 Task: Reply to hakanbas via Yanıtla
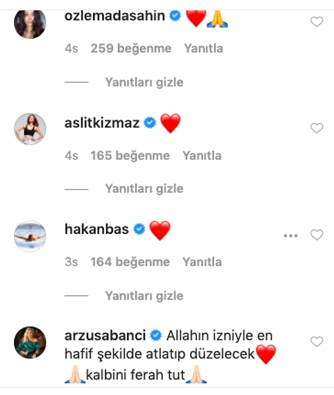[202, 262]
